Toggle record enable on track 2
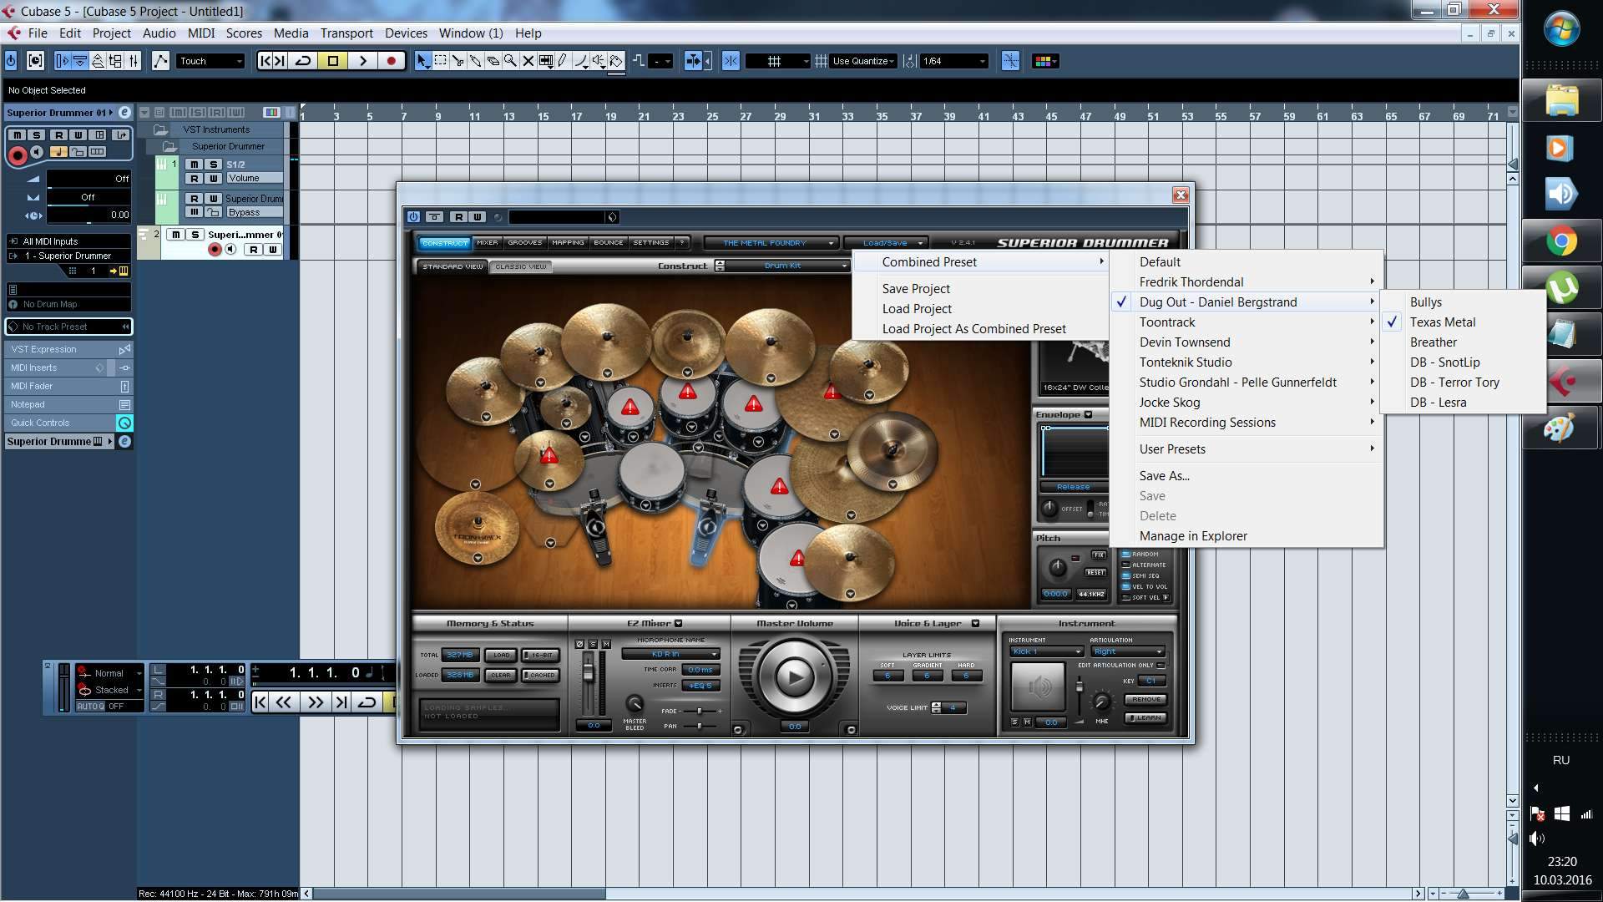The height and width of the screenshot is (902, 1603). 215,249
